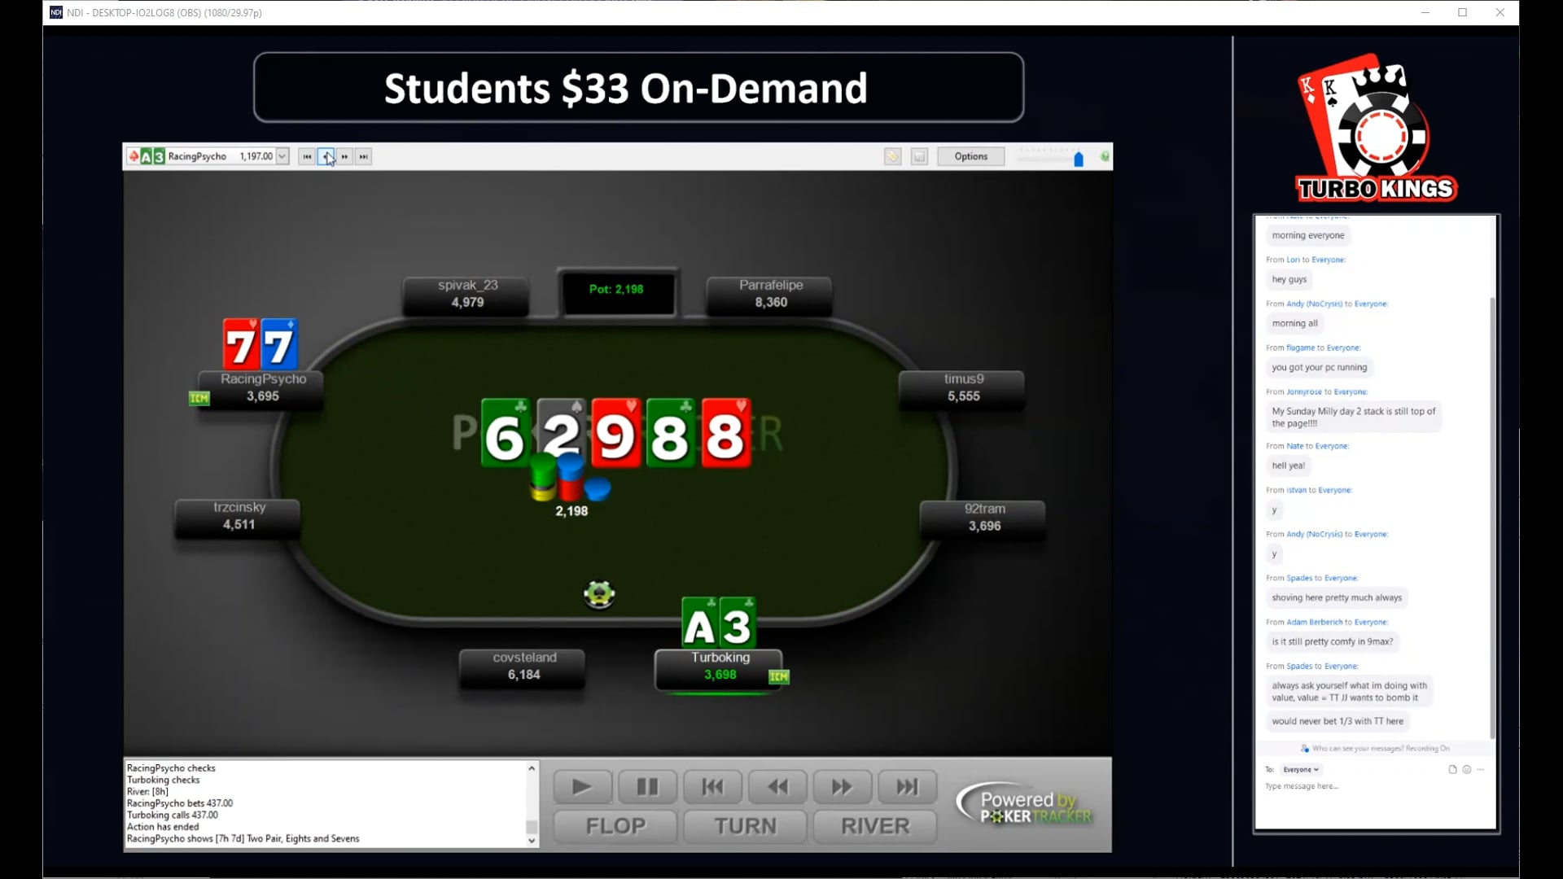The height and width of the screenshot is (879, 1563).
Task: Skip to start with the large replay control
Action: pyautogui.click(x=712, y=787)
